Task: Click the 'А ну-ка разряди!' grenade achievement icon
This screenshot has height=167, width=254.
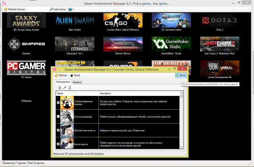Action: coord(67,116)
